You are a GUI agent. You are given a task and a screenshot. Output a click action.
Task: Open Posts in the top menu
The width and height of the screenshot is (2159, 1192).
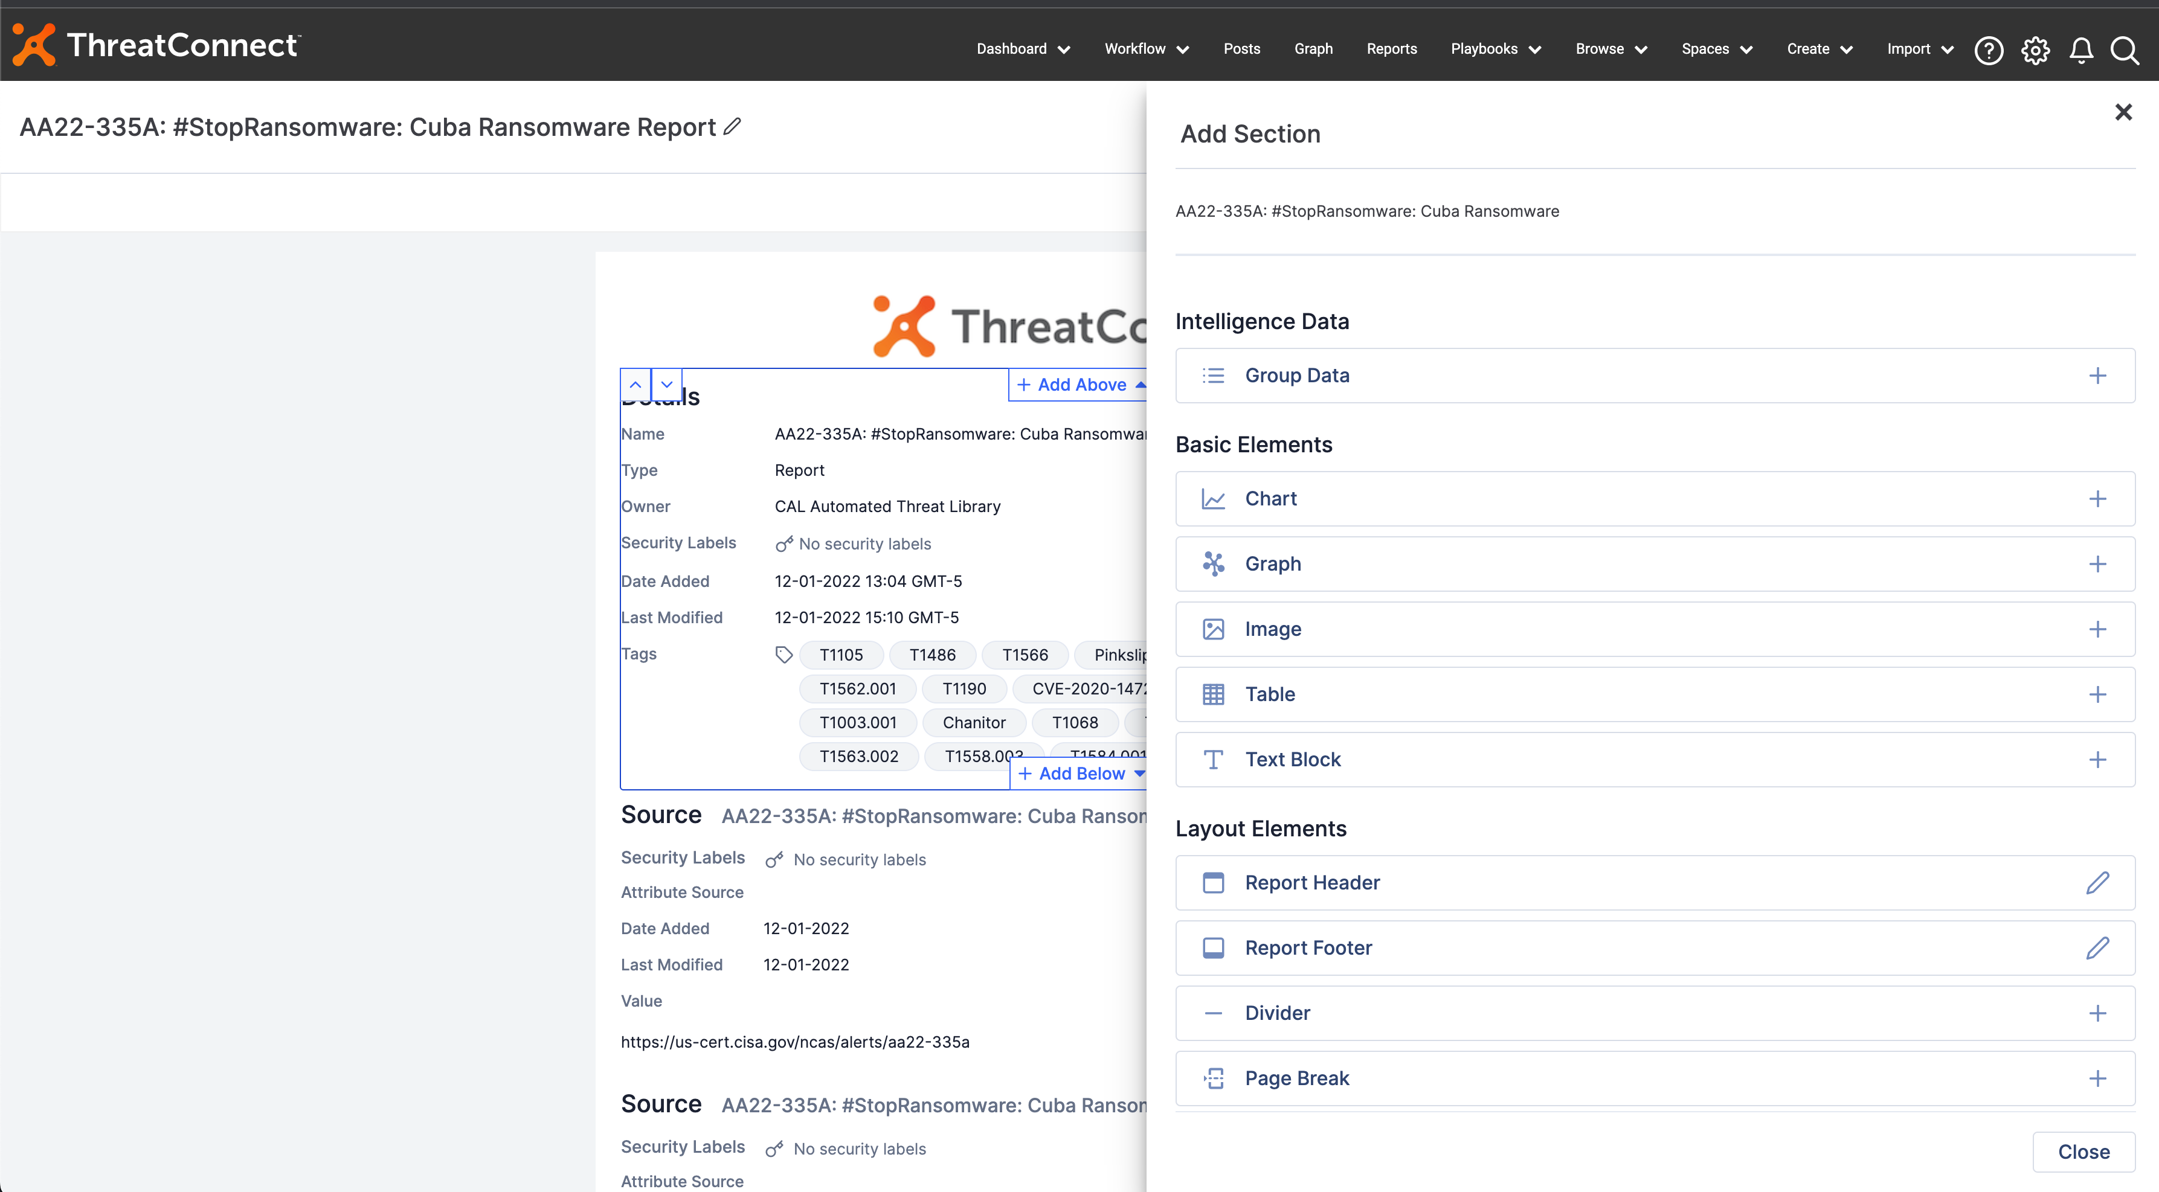(1241, 50)
